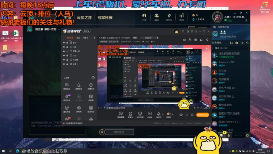The width and height of the screenshot is (273, 154).
Task: Open 歌词助手 tool in toolbox
Action: tap(91, 109)
